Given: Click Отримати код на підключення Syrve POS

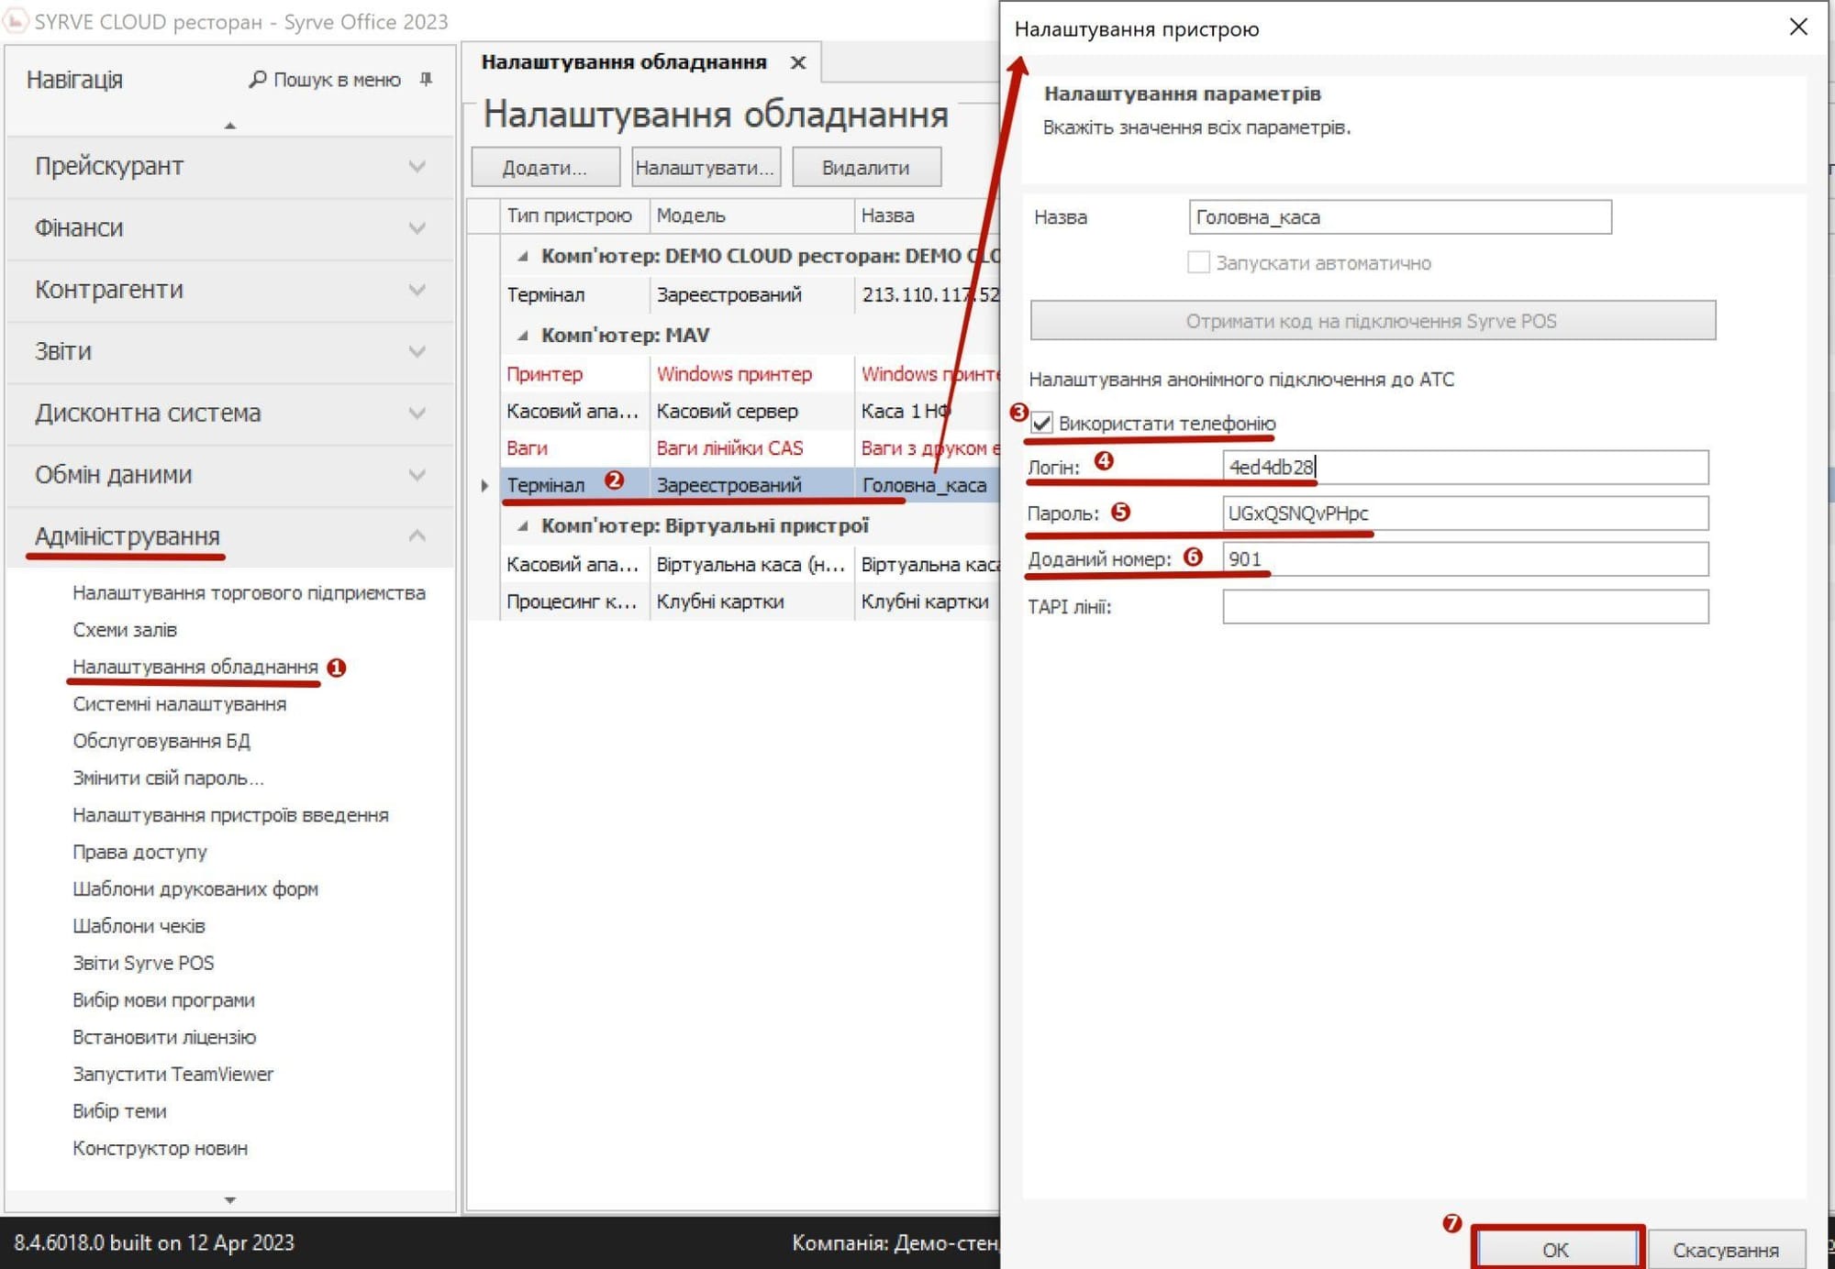Looking at the screenshot, I should point(1372,321).
